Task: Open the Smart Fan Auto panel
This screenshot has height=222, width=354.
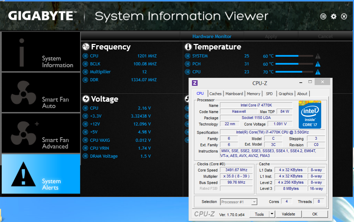Action: tap(41, 92)
